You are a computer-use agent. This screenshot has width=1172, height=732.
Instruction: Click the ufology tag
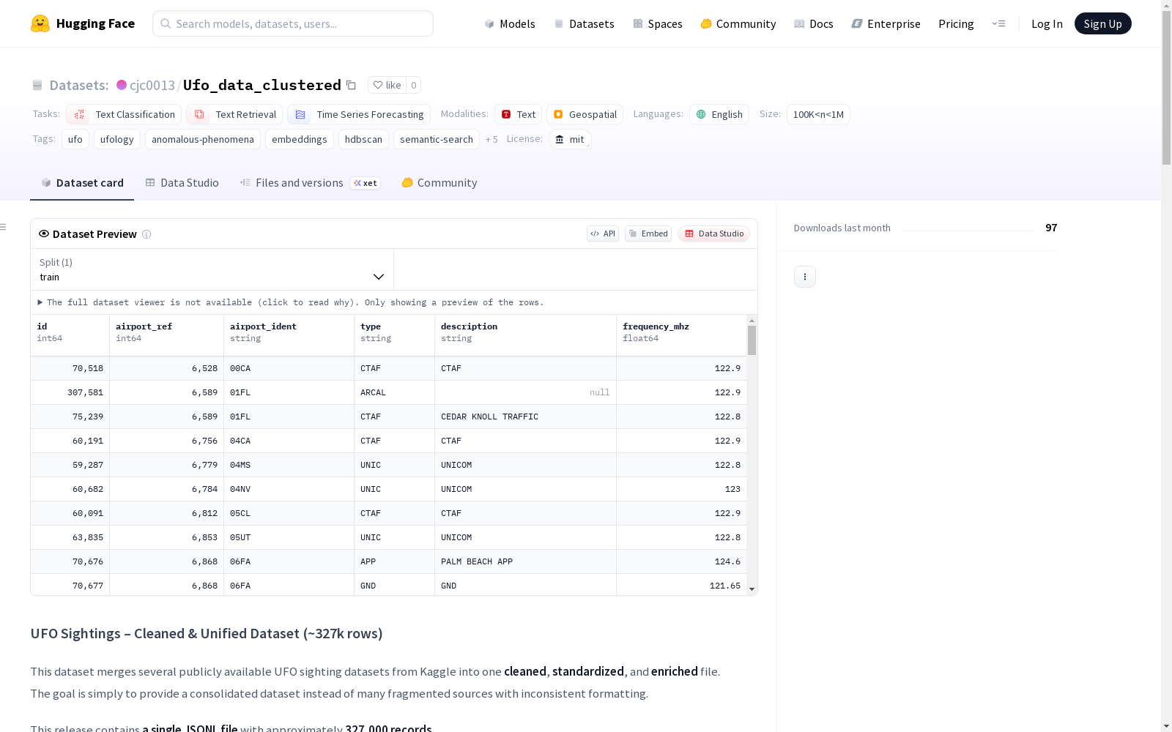pyautogui.click(x=117, y=139)
